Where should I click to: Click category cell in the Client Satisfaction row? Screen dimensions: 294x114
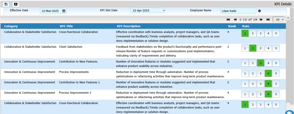click(30, 47)
